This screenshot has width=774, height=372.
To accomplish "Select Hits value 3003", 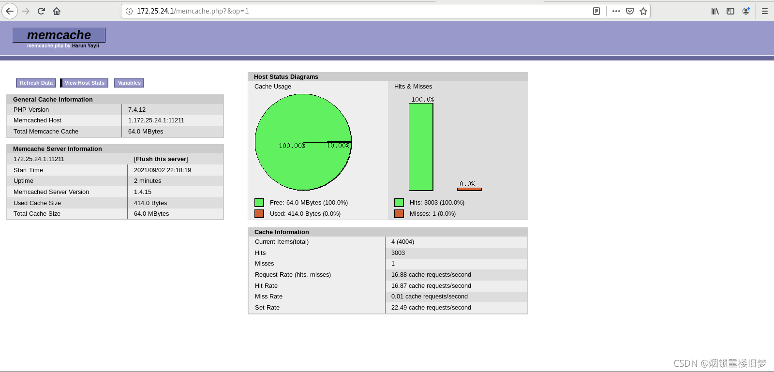I will [x=398, y=253].
